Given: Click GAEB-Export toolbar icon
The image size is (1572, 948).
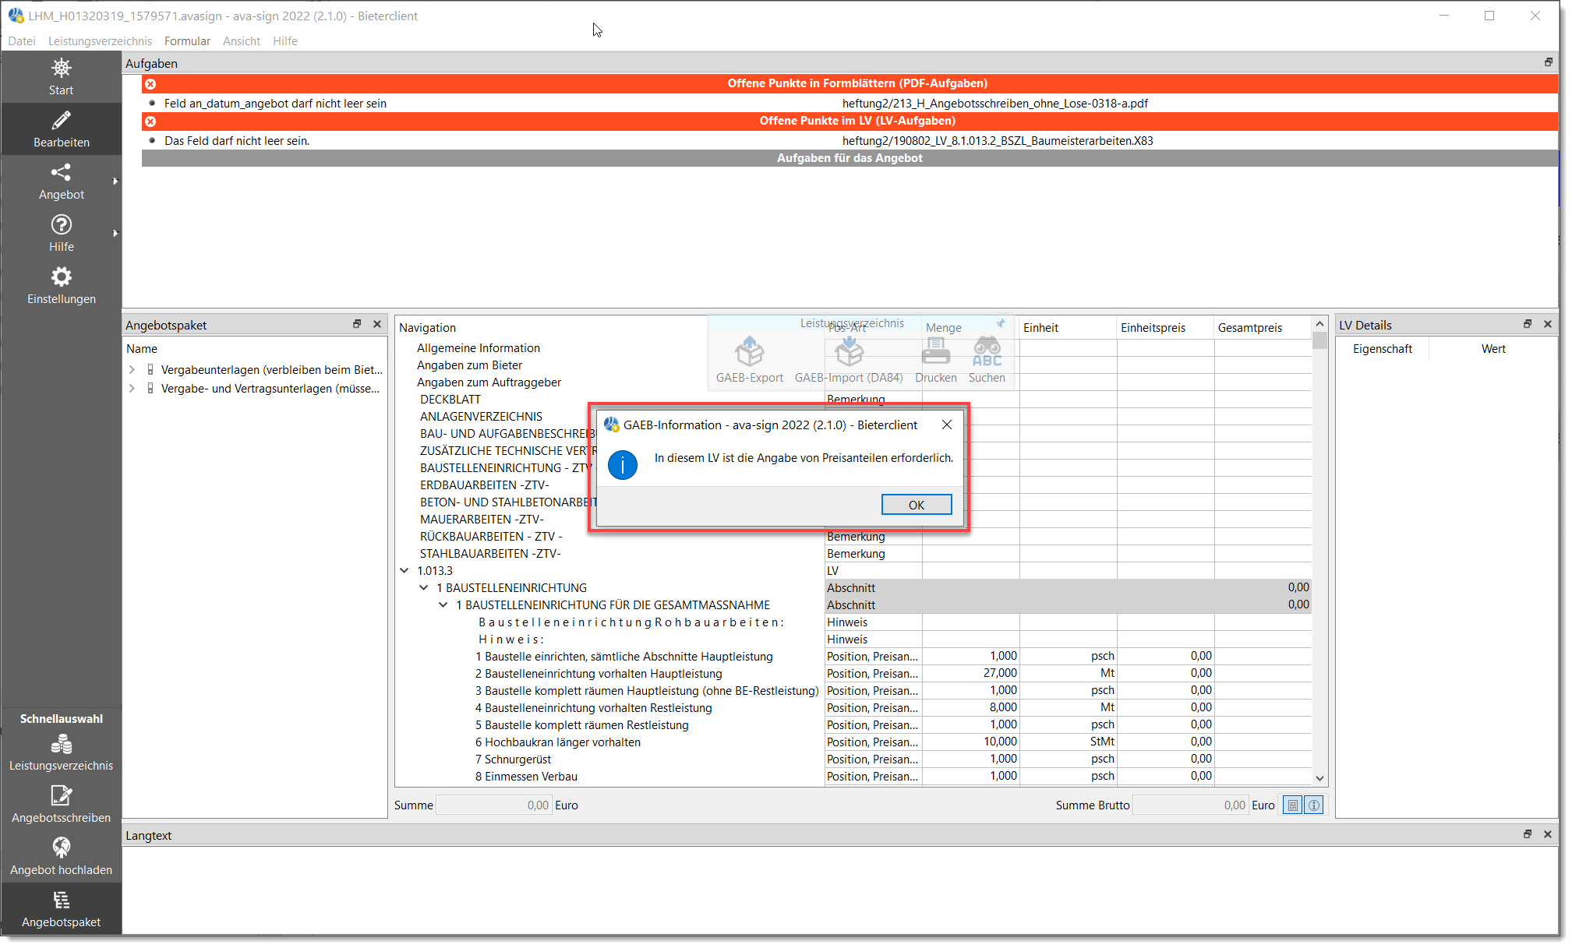Looking at the screenshot, I should [749, 352].
